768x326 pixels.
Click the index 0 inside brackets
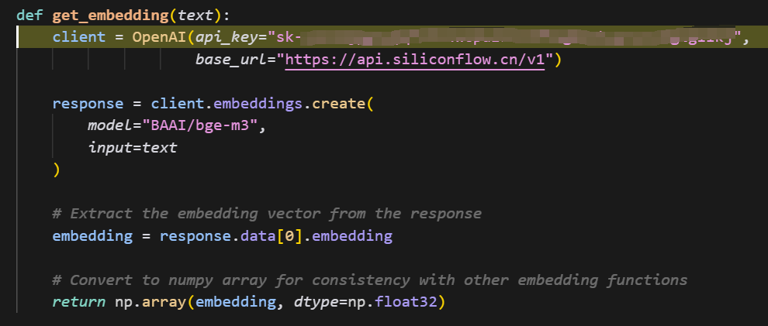tap(289, 236)
